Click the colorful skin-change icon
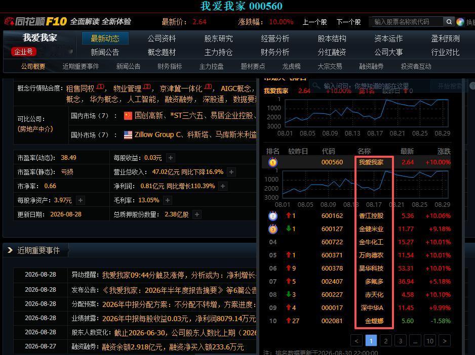The image size is (475, 355). pyautogui.click(x=460, y=22)
